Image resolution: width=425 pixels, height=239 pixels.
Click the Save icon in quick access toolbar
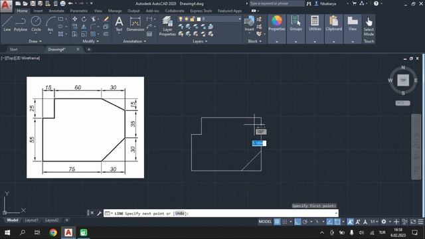[x=33, y=3]
